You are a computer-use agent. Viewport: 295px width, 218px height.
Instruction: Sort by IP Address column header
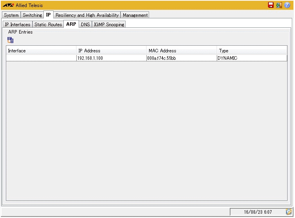(x=112, y=50)
